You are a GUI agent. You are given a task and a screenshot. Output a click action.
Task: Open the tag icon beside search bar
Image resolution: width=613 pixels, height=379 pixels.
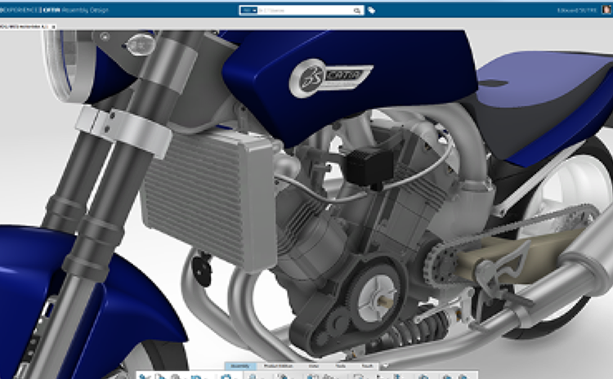click(x=372, y=11)
